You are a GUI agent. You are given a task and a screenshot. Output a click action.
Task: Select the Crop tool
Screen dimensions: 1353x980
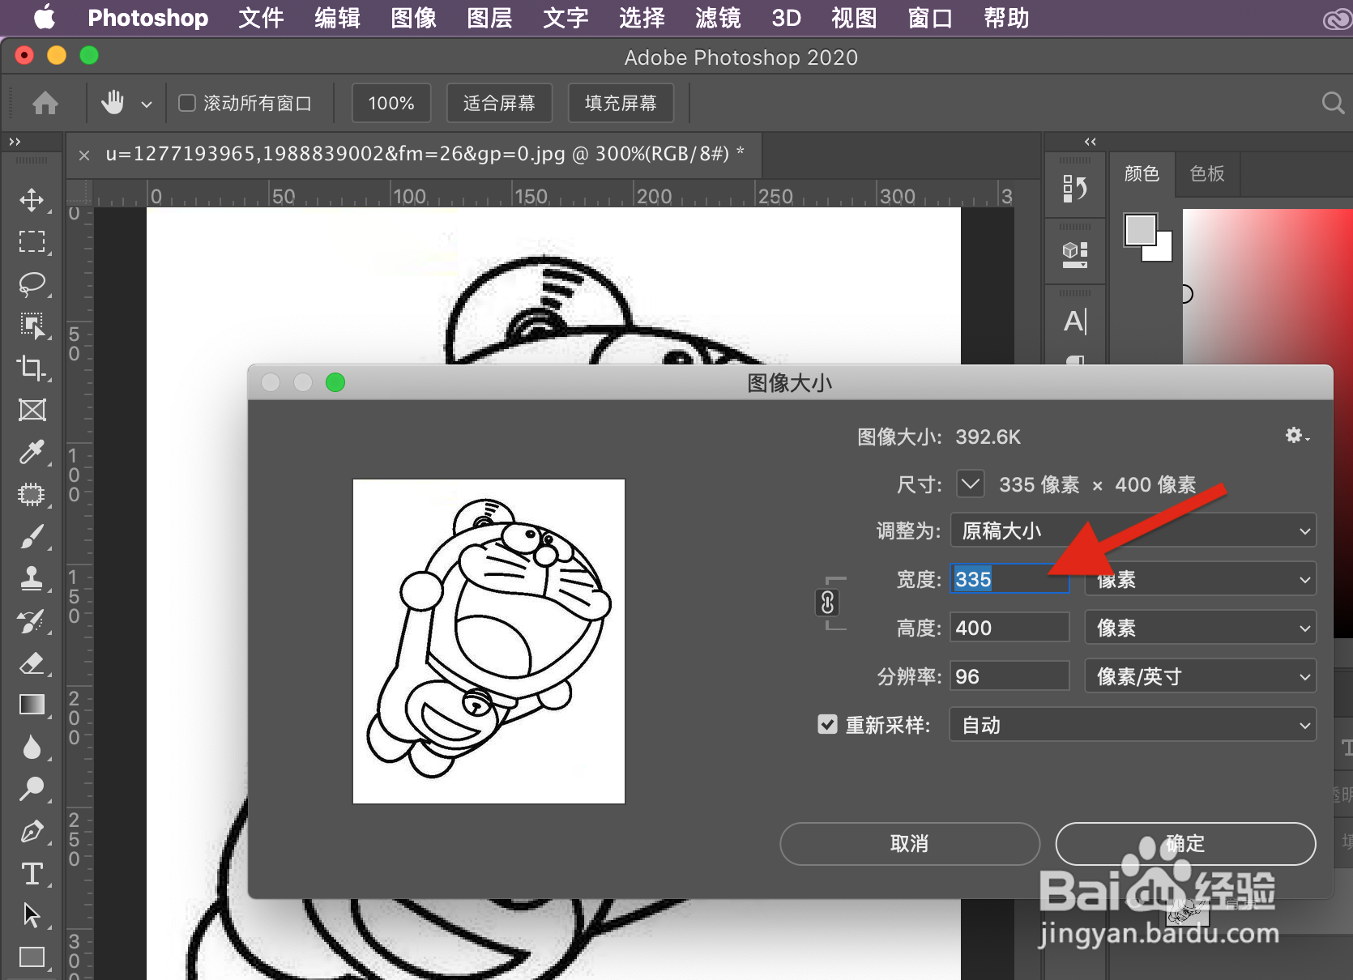[32, 368]
